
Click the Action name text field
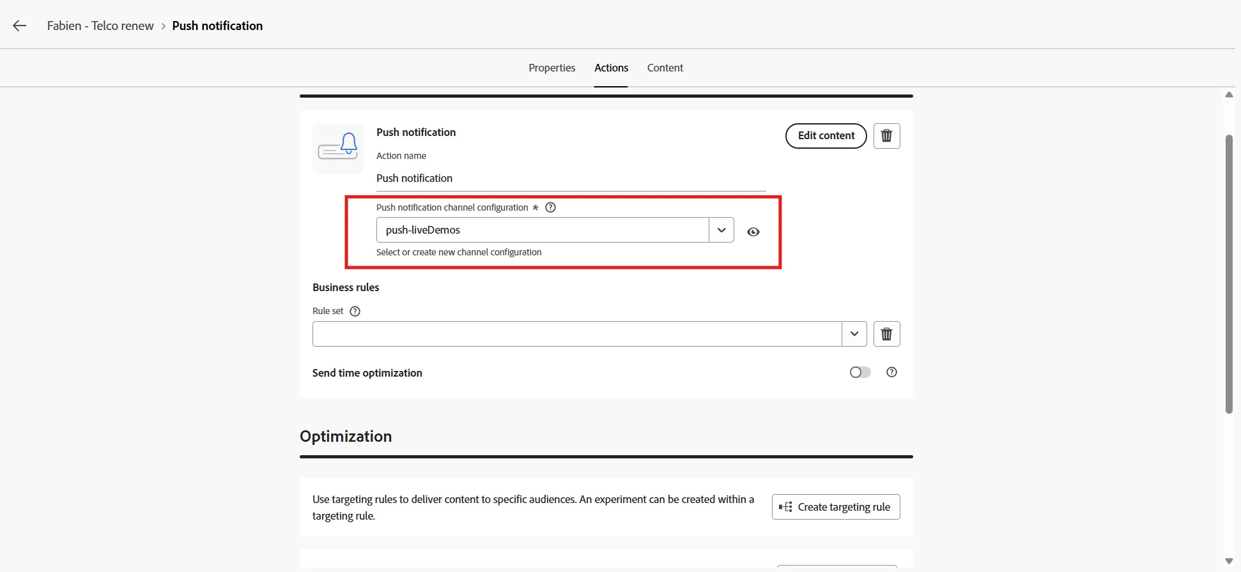click(571, 179)
